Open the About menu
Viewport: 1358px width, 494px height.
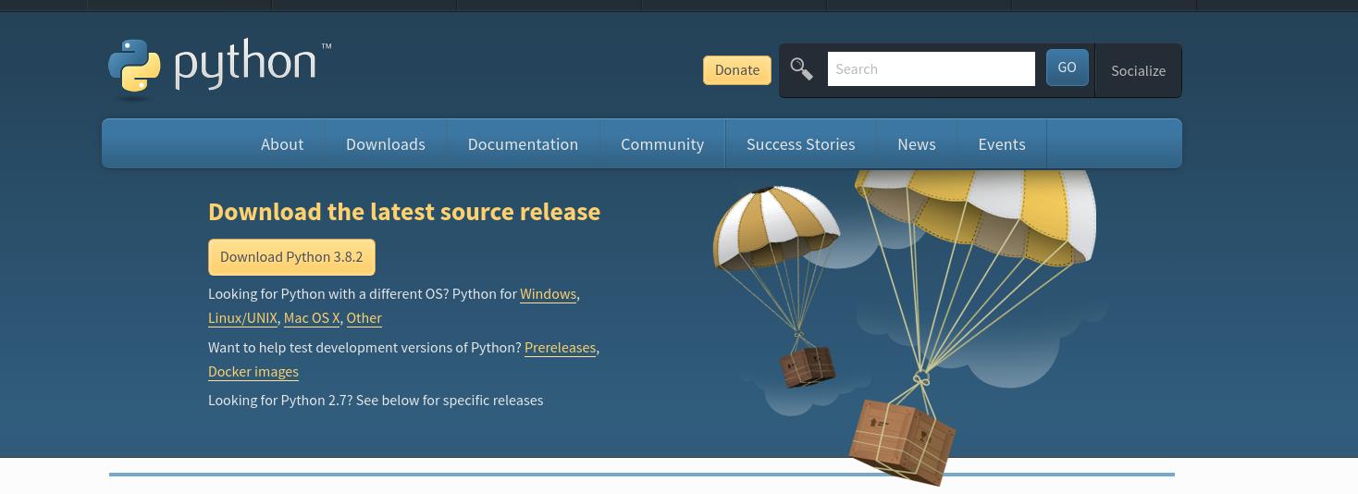282,144
